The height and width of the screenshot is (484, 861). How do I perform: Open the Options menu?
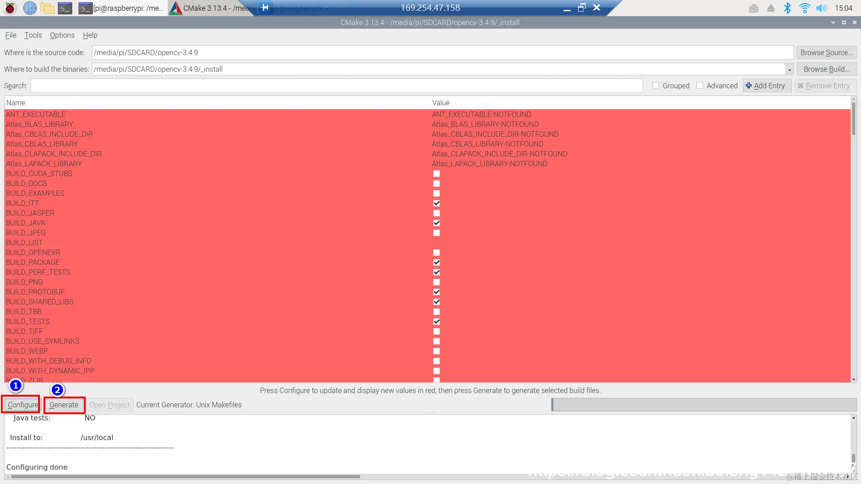click(62, 35)
